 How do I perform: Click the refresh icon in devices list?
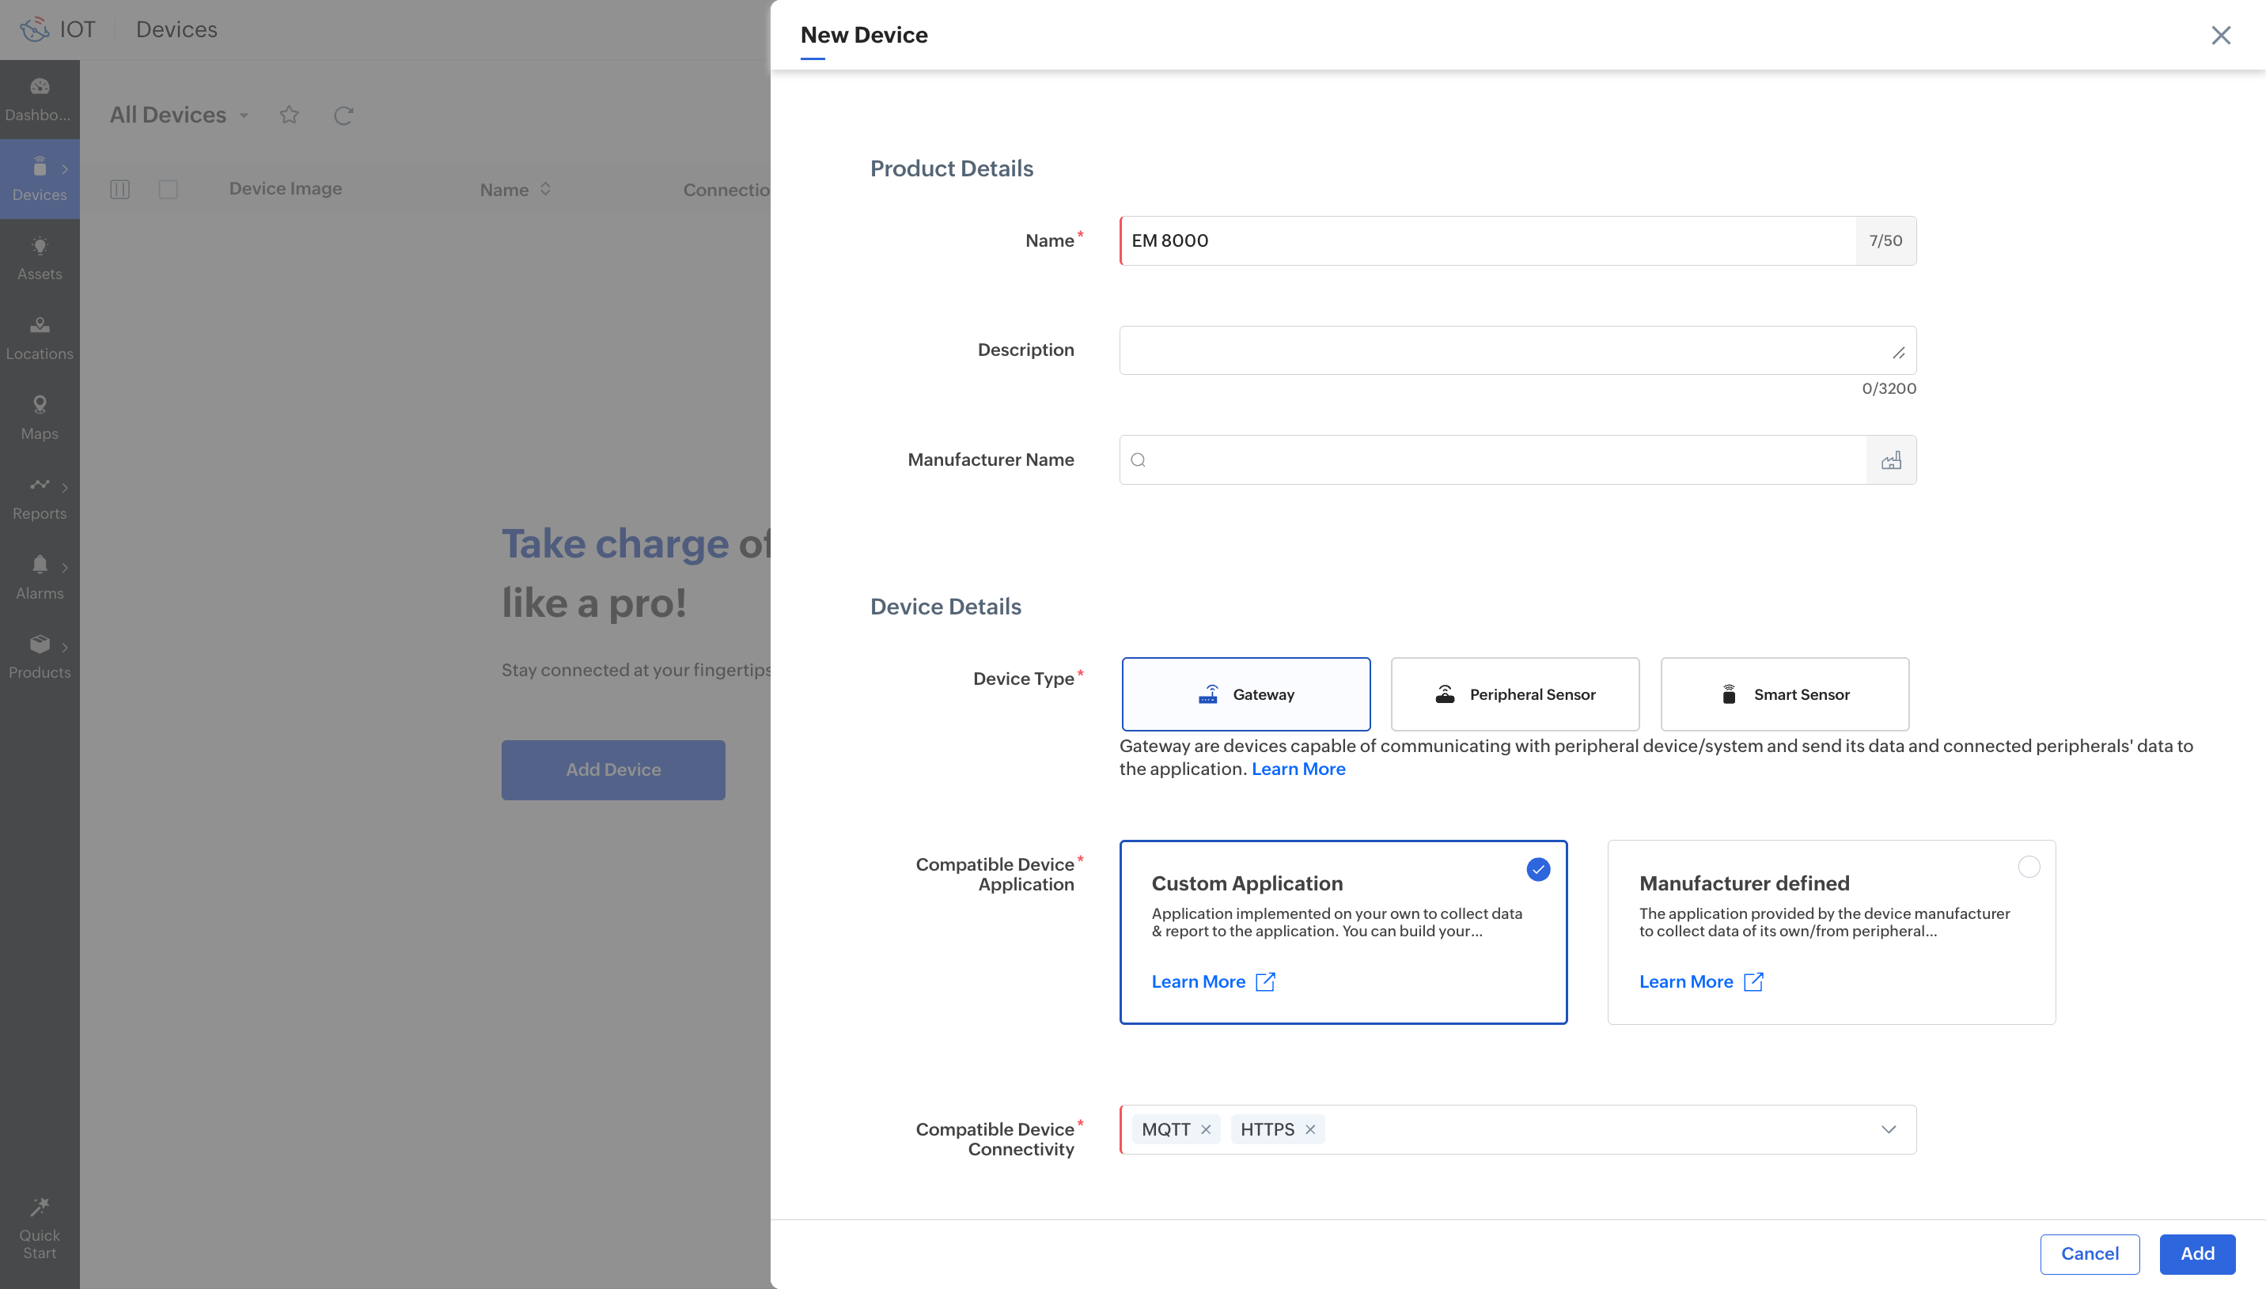343,115
